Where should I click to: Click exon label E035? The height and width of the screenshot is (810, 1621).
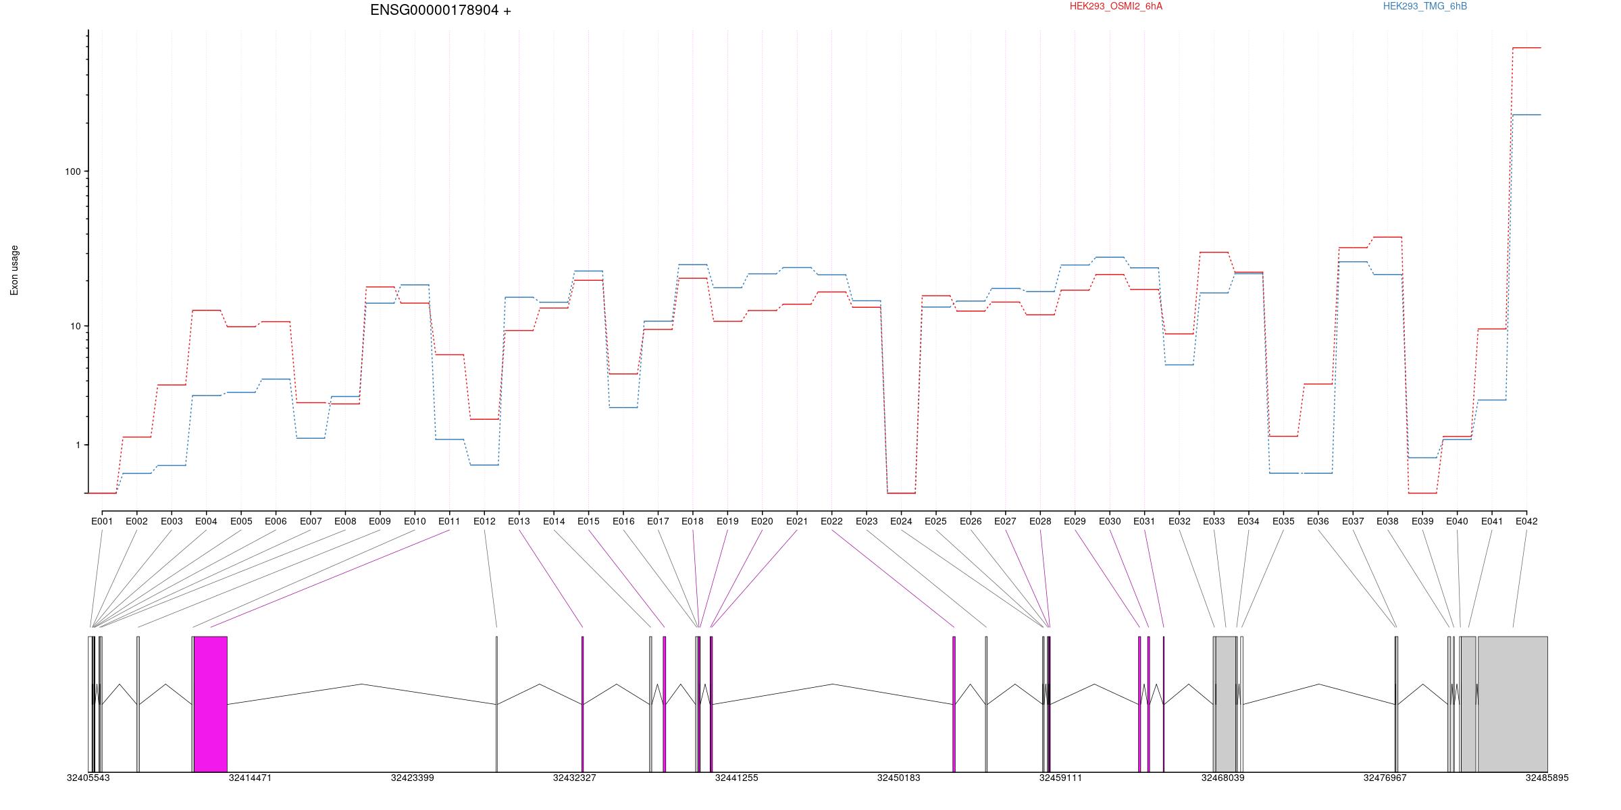coord(1283,521)
